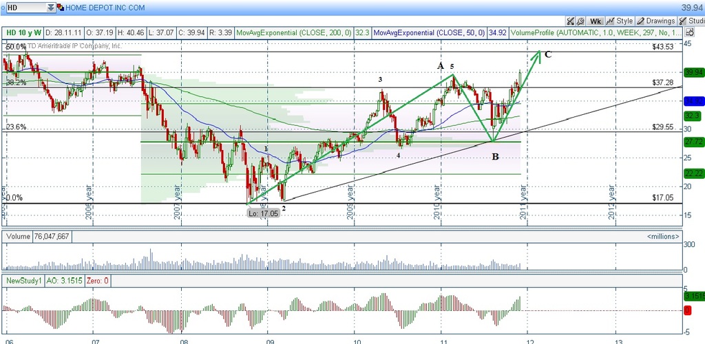Click the chart mode icon below Studies

(689, 32)
